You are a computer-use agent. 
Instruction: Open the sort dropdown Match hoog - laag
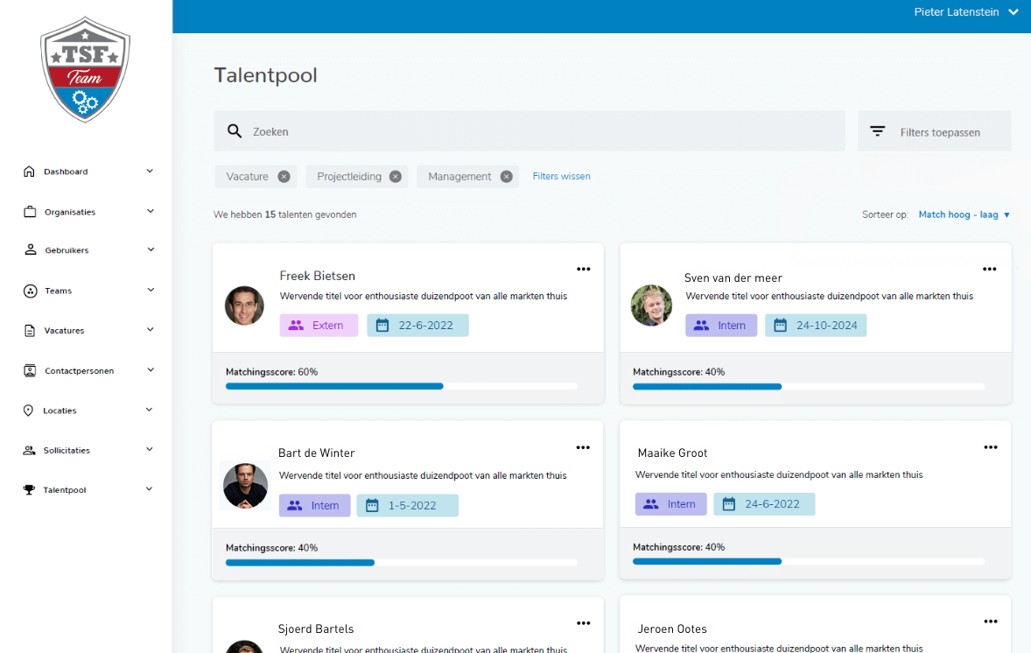[964, 214]
